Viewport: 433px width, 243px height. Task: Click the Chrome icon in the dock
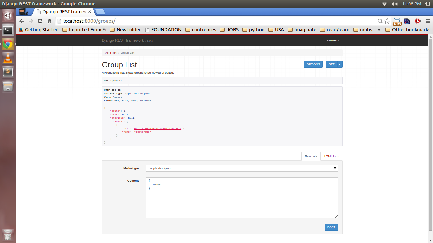(x=8, y=45)
